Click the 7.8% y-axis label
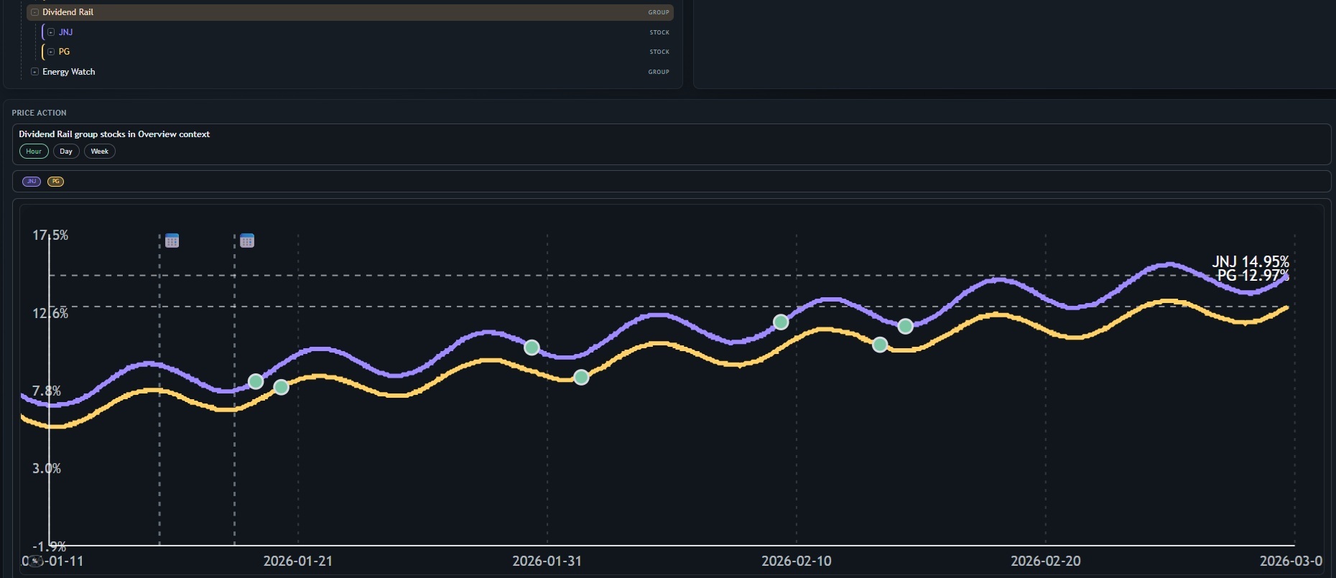The height and width of the screenshot is (578, 1336). [x=47, y=391]
